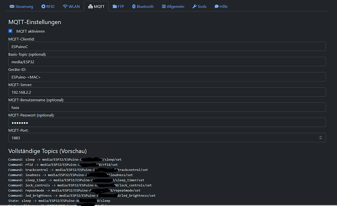Click the Steuerung tab icon

click(12, 7)
